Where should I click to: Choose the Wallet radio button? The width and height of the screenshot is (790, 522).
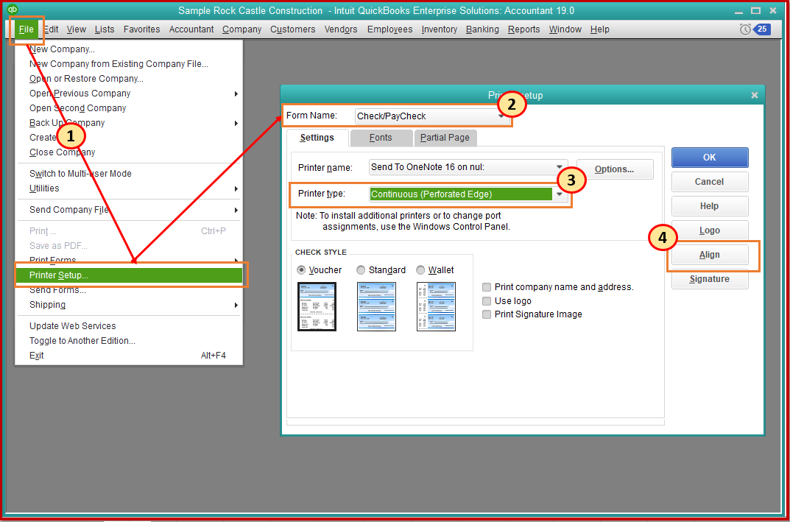420,270
